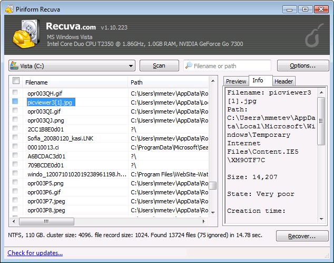The width and height of the screenshot is (334, 263).
Task: Check the box for A6BCDAC3d01
Action: pyautogui.click(x=15, y=155)
